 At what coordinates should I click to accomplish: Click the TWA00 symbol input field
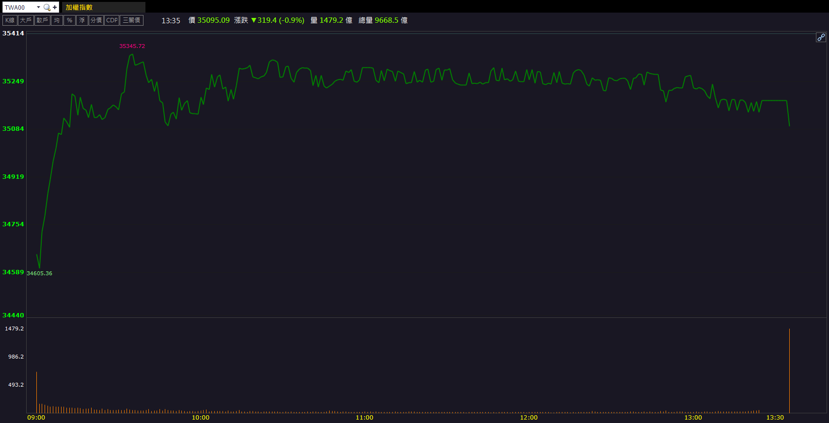(19, 7)
